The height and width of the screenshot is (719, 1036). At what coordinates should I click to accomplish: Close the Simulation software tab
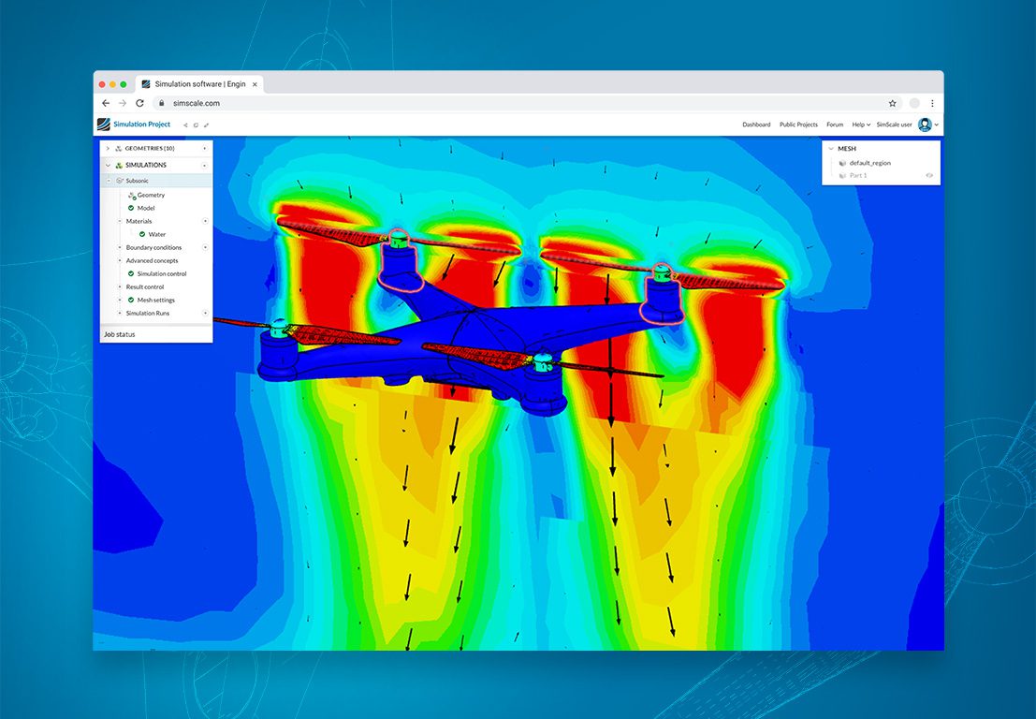[255, 84]
